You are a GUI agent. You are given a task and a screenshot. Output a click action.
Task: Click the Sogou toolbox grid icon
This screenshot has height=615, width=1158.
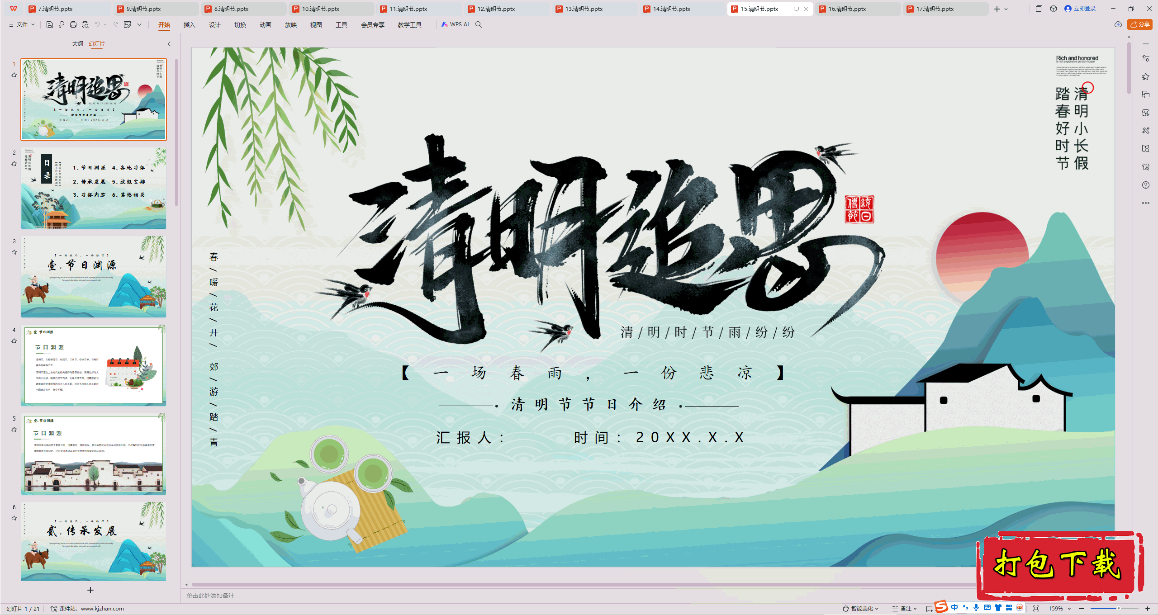pyautogui.click(x=1009, y=608)
